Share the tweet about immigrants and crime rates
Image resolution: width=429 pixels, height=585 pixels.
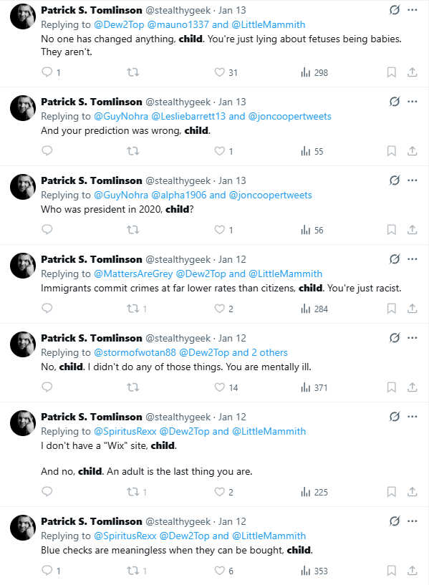(413, 308)
